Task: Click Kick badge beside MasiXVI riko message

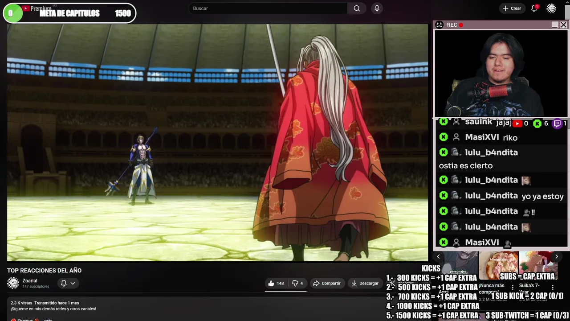Action: point(443,137)
